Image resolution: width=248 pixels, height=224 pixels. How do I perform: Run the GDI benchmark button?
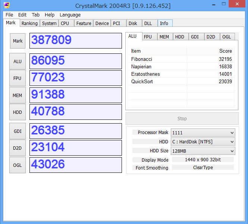pyautogui.click(x=18, y=131)
